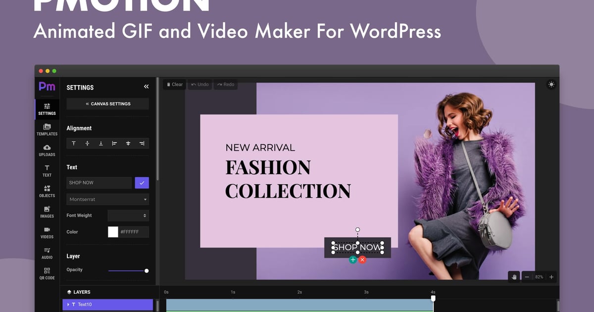Collapse the Settings panel with double chevron
Viewport: 594px width, 312px height.
(x=146, y=87)
